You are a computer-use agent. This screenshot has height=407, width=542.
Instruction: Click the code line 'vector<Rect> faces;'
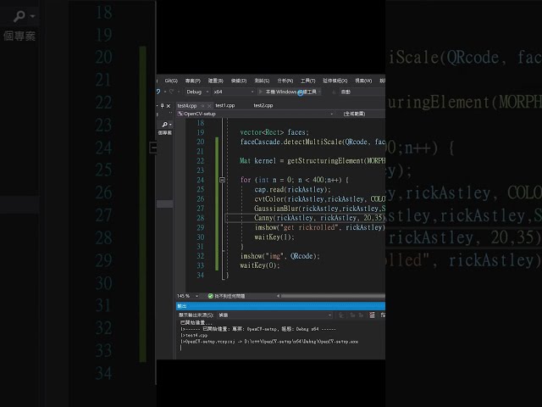click(x=274, y=132)
